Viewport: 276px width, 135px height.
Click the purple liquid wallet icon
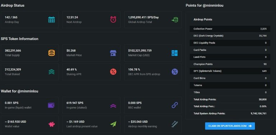(51, 105)
